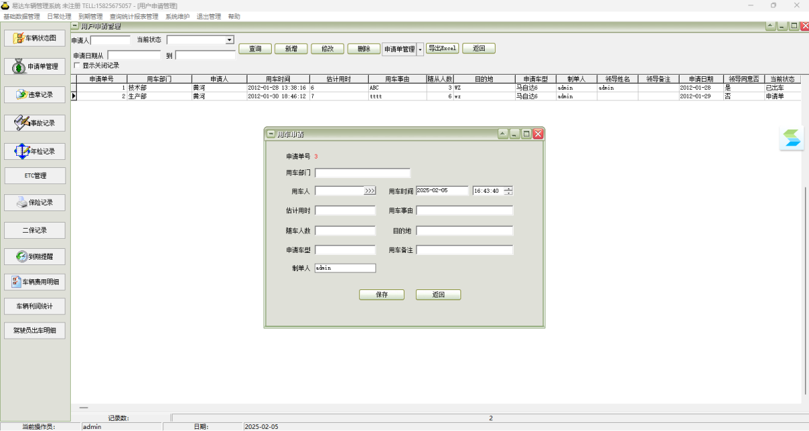Open 年检记录 annual inspection records
This screenshot has height=431, width=809.
pos(35,151)
